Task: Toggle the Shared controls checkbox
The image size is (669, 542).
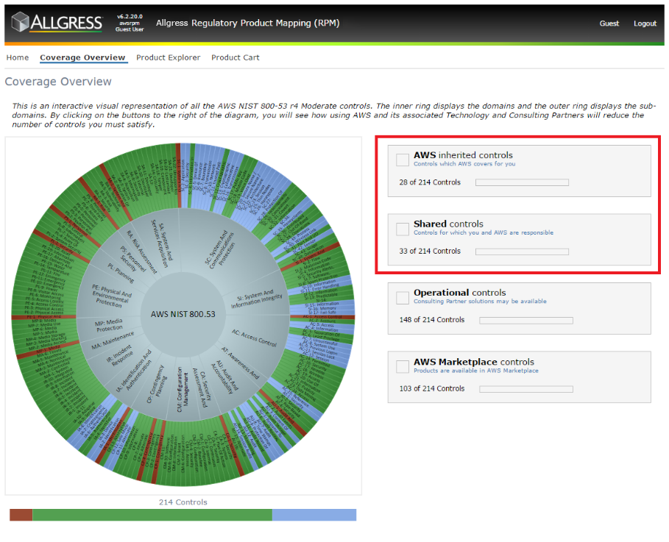Action: click(403, 229)
